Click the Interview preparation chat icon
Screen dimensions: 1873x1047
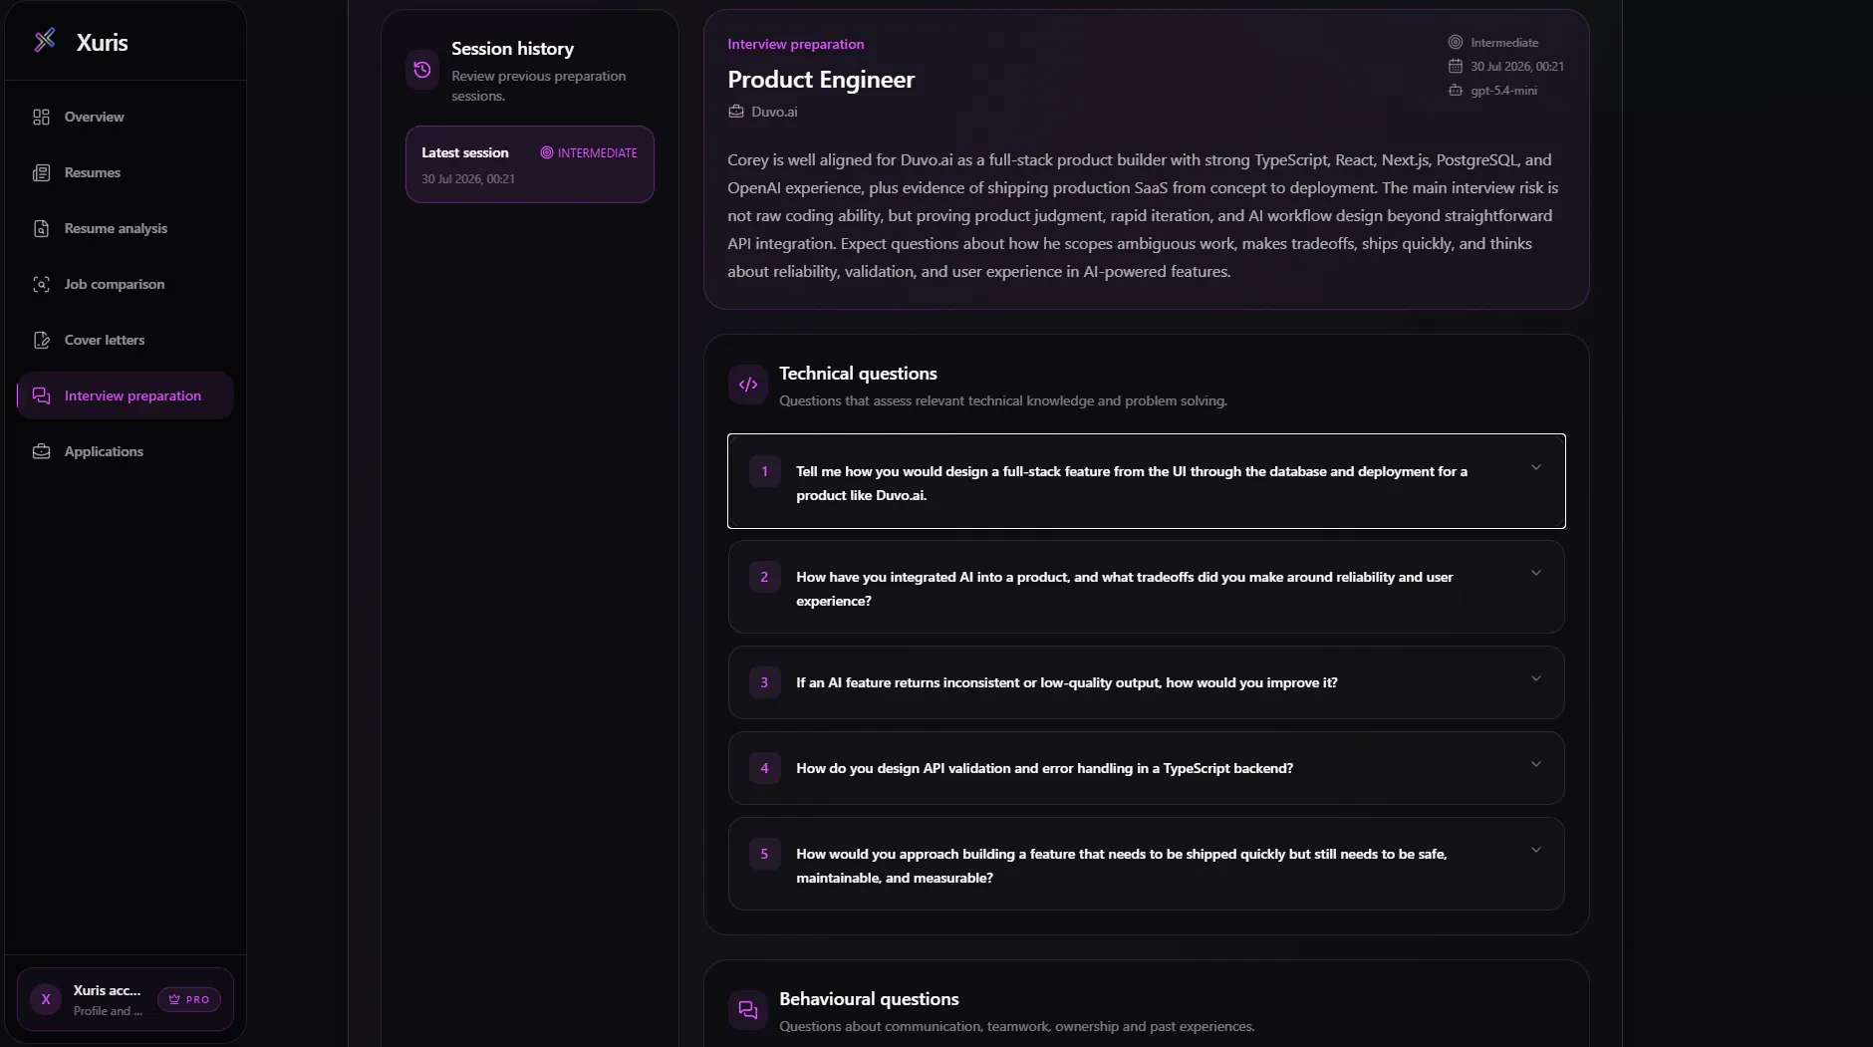41,396
